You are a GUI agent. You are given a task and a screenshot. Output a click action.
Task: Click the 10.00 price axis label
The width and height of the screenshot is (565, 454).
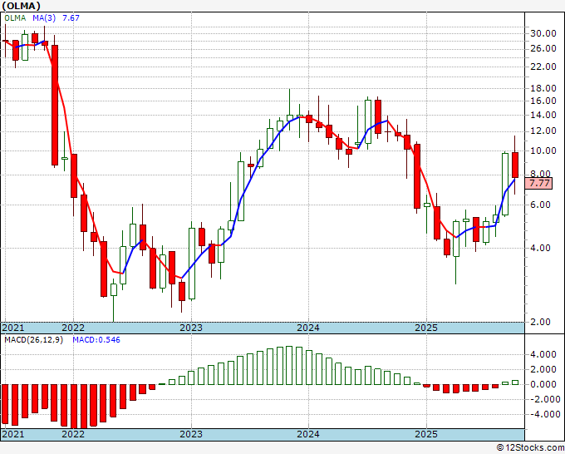tap(543, 151)
